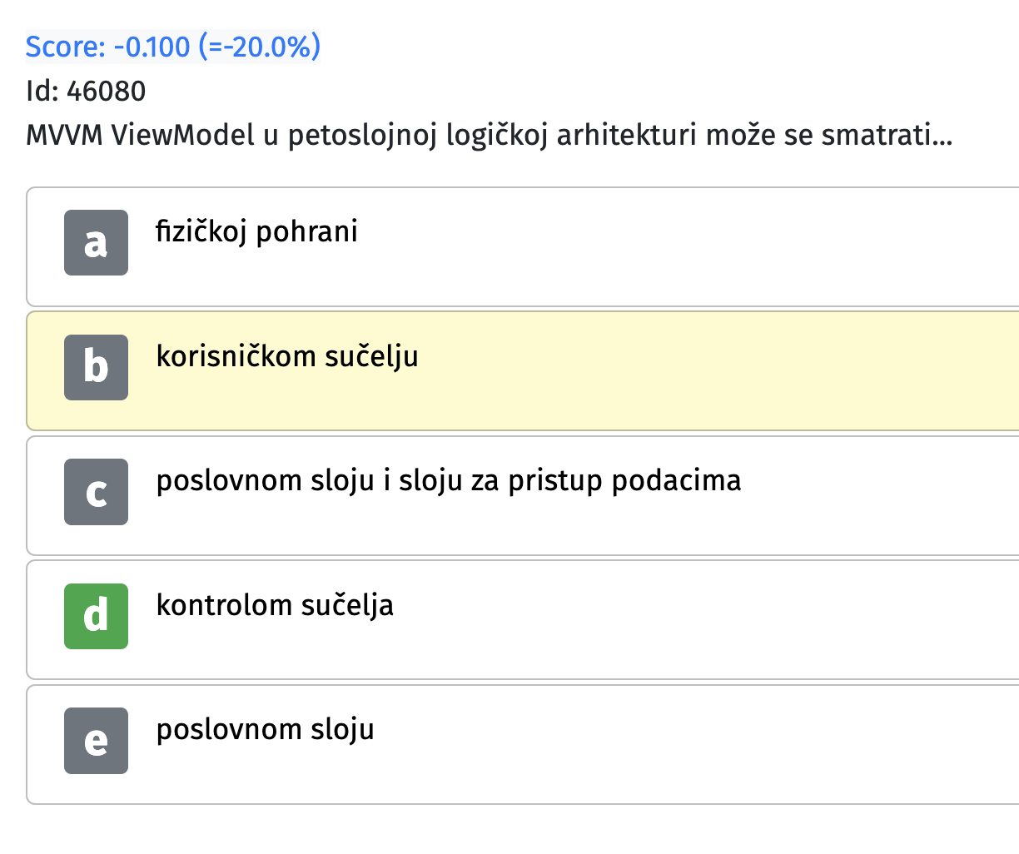Image resolution: width=1019 pixels, height=854 pixels.
Task: Click the MVVM ViewModel question sentence
Action: tap(489, 135)
